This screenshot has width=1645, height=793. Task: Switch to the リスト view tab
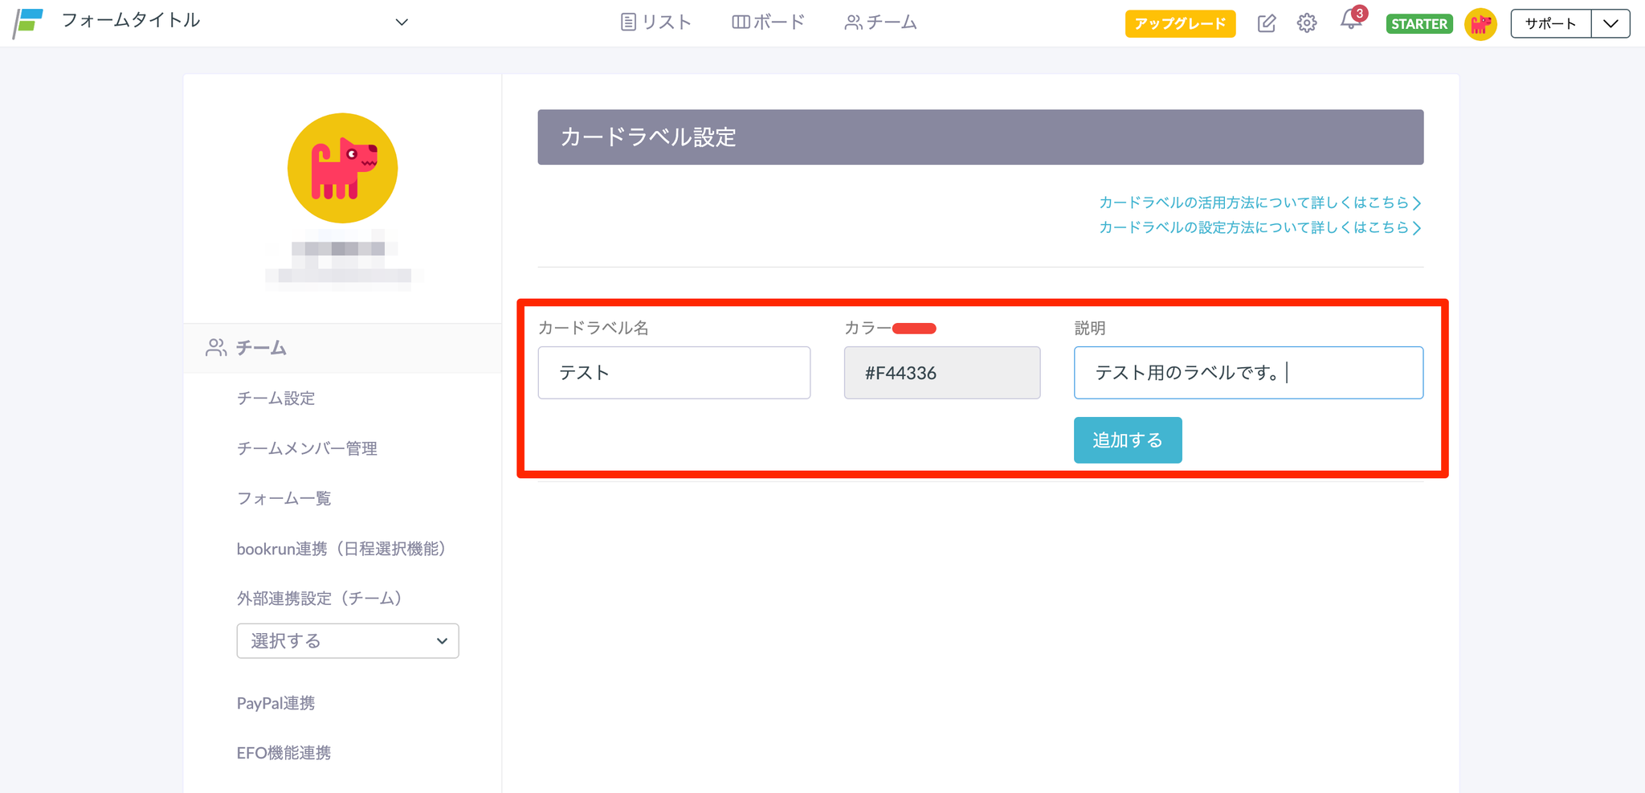click(x=656, y=22)
